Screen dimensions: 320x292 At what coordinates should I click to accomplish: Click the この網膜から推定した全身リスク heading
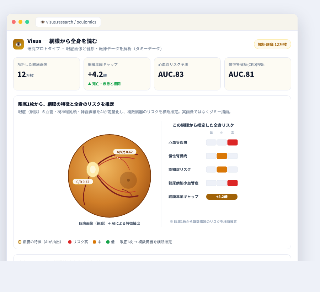coord(203,125)
